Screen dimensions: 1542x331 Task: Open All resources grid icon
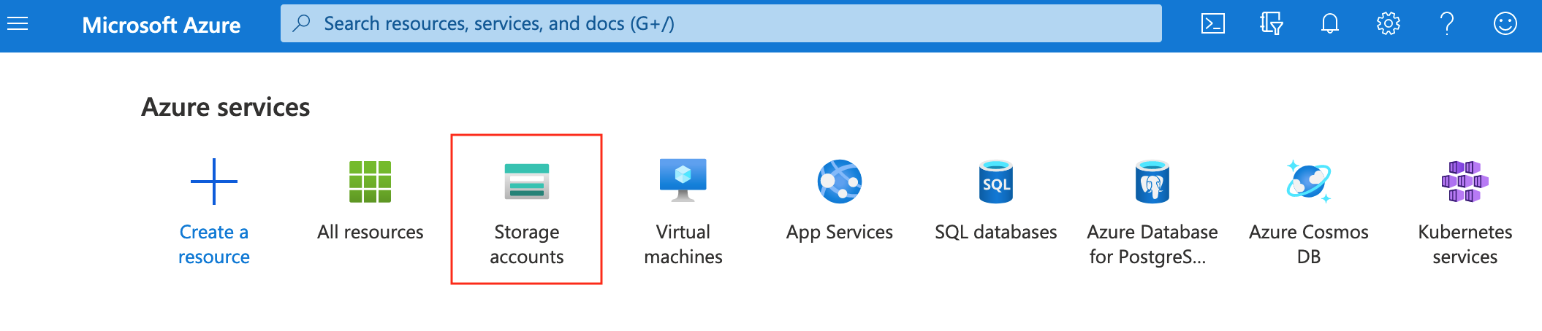[x=371, y=182]
